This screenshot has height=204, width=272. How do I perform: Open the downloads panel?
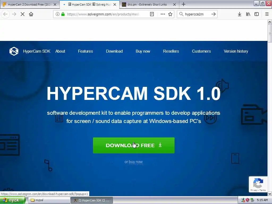point(240,14)
